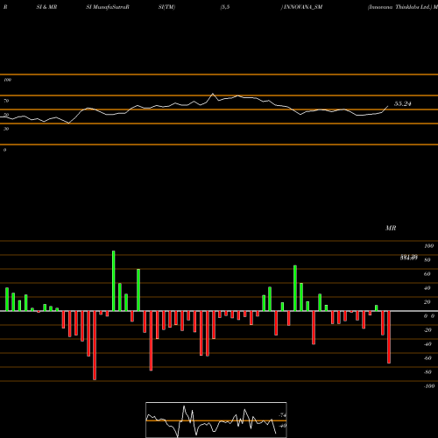Click the '0 0' zero label on MR axis
This screenshot has width=438, height=438.
coord(429,316)
